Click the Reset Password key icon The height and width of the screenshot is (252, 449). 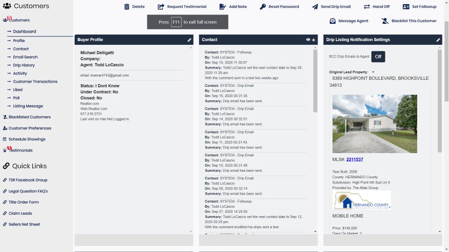click(262, 7)
